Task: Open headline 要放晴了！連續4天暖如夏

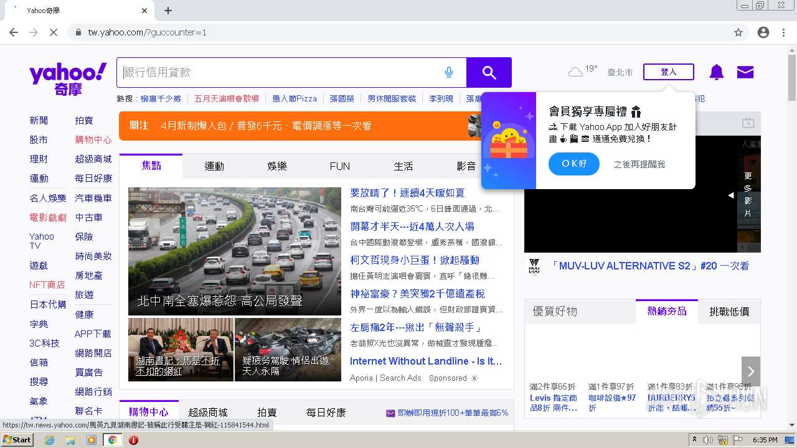Action: point(407,193)
